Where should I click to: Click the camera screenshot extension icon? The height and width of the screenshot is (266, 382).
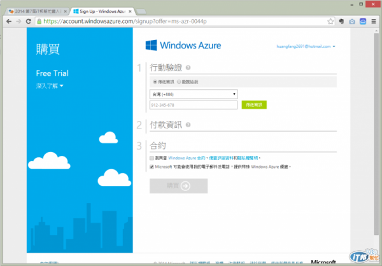click(352, 22)
